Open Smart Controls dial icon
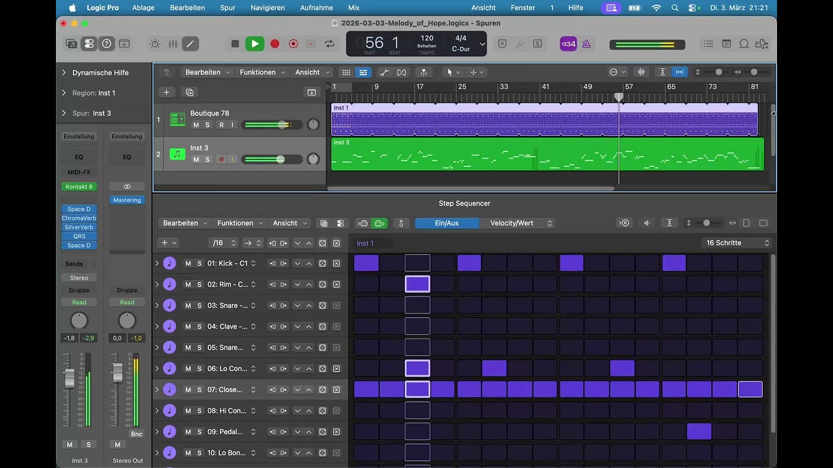The height and width of the screenshot is (468, 833). 155,44
